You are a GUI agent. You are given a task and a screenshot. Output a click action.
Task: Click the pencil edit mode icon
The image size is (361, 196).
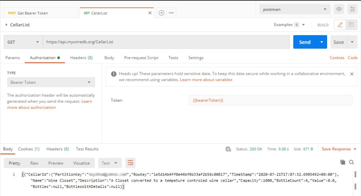(340, 25)
